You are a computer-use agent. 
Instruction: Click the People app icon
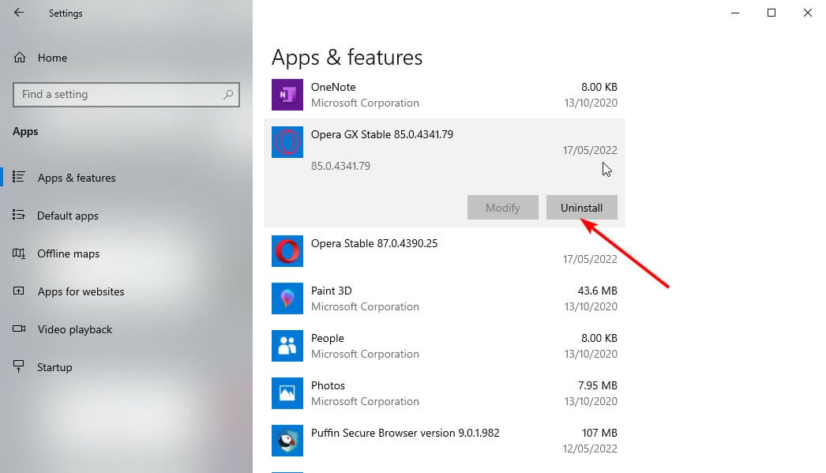click(287, 346)
